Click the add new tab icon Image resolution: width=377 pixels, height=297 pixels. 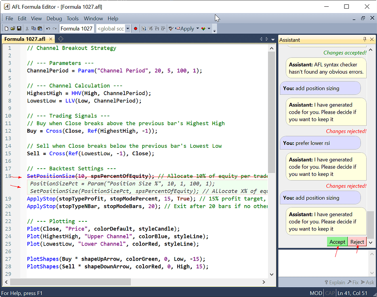[x=61, y=39]
